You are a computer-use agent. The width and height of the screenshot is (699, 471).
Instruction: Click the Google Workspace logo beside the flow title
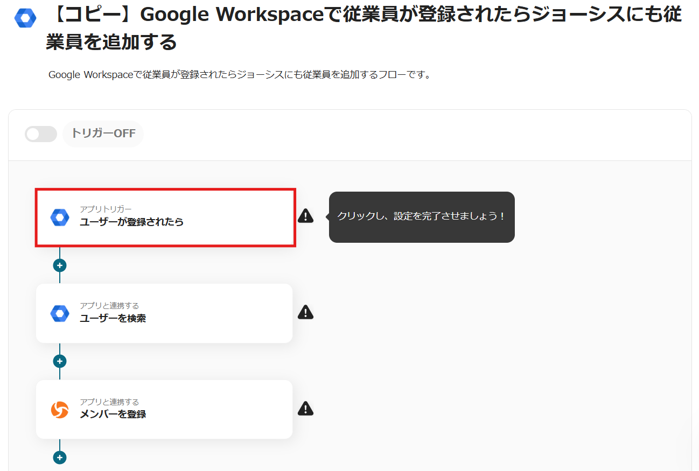pos(25,18)
